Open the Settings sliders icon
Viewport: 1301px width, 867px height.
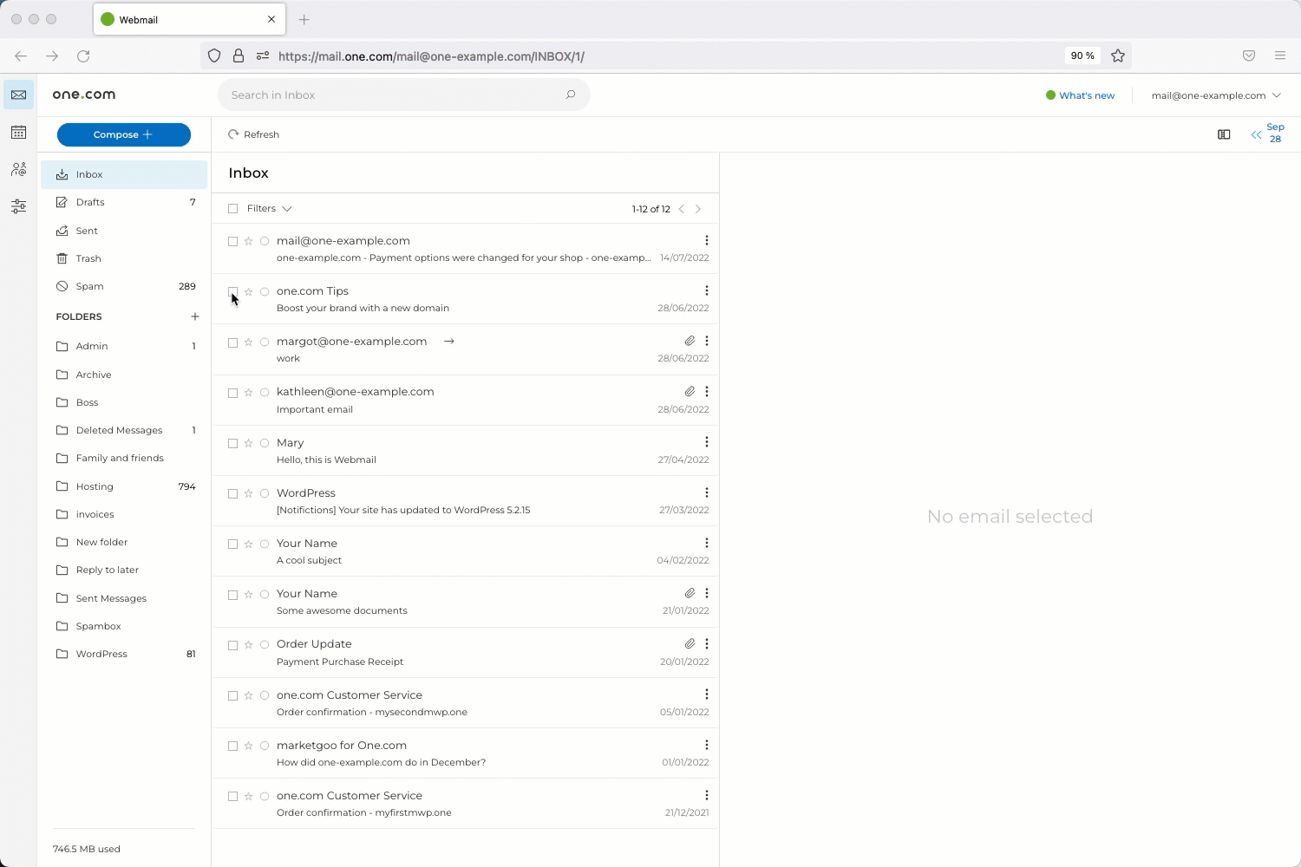(18, 206)
